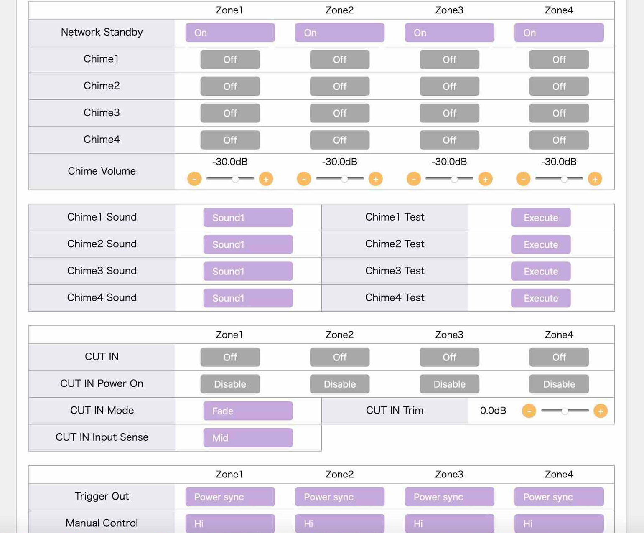Viewport: 644px width, 533px height.
Task: Toggle Chime1 for Zone3
Action: (x=449, y=59)
